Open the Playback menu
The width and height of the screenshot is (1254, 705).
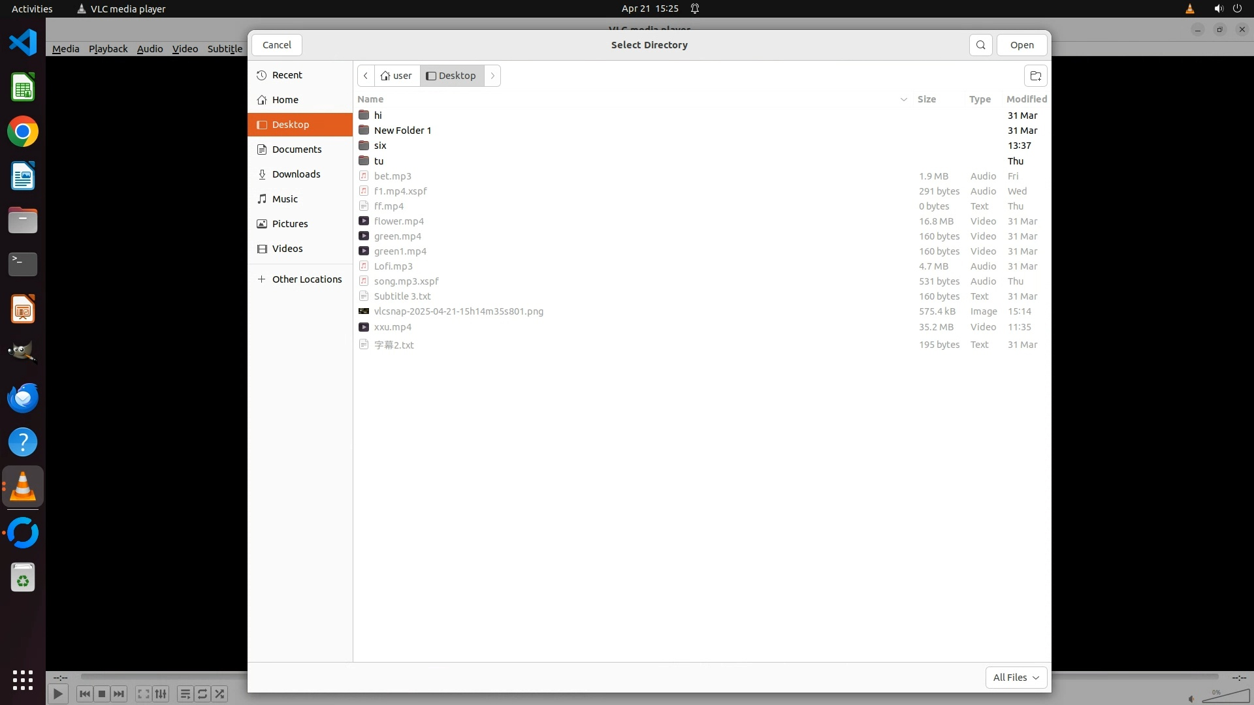tap(108, 49)
